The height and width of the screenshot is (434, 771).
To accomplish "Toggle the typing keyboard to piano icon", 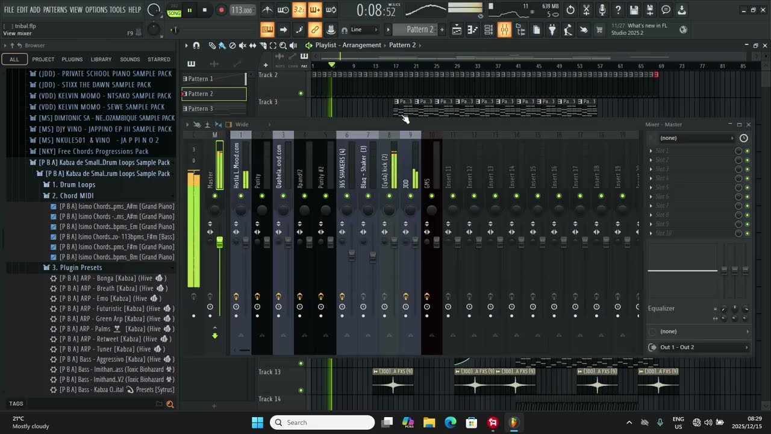I will tap(267, 30).
